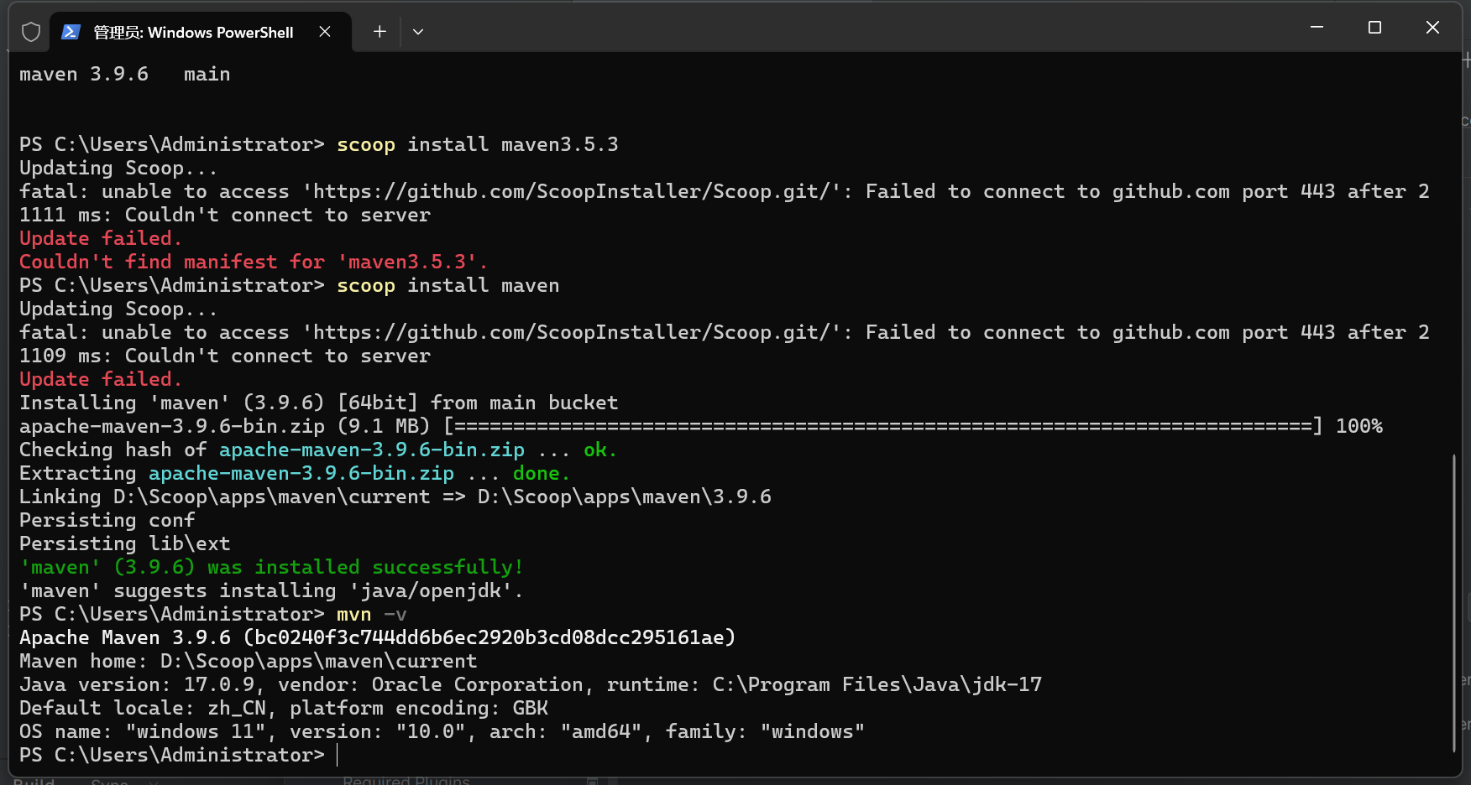Click the 'maven' was installed successfully message
Viewport: 1471px width, 785px height.
coord(271,567)
